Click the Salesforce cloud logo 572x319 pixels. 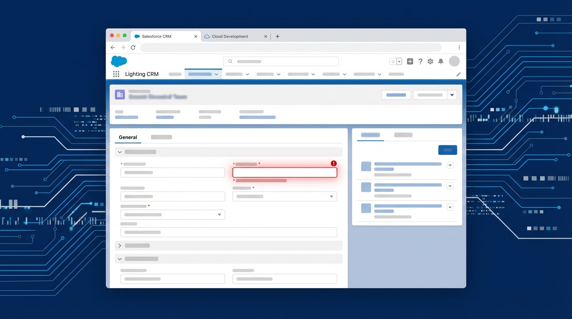119,61
